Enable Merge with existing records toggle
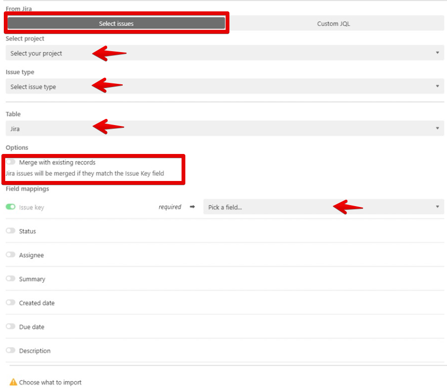 [11, 162]
